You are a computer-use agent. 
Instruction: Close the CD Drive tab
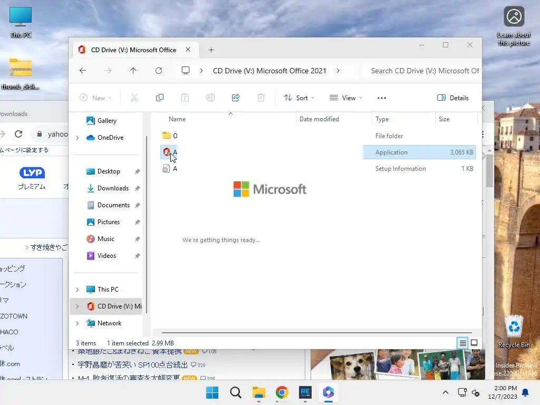pos(188,50)
